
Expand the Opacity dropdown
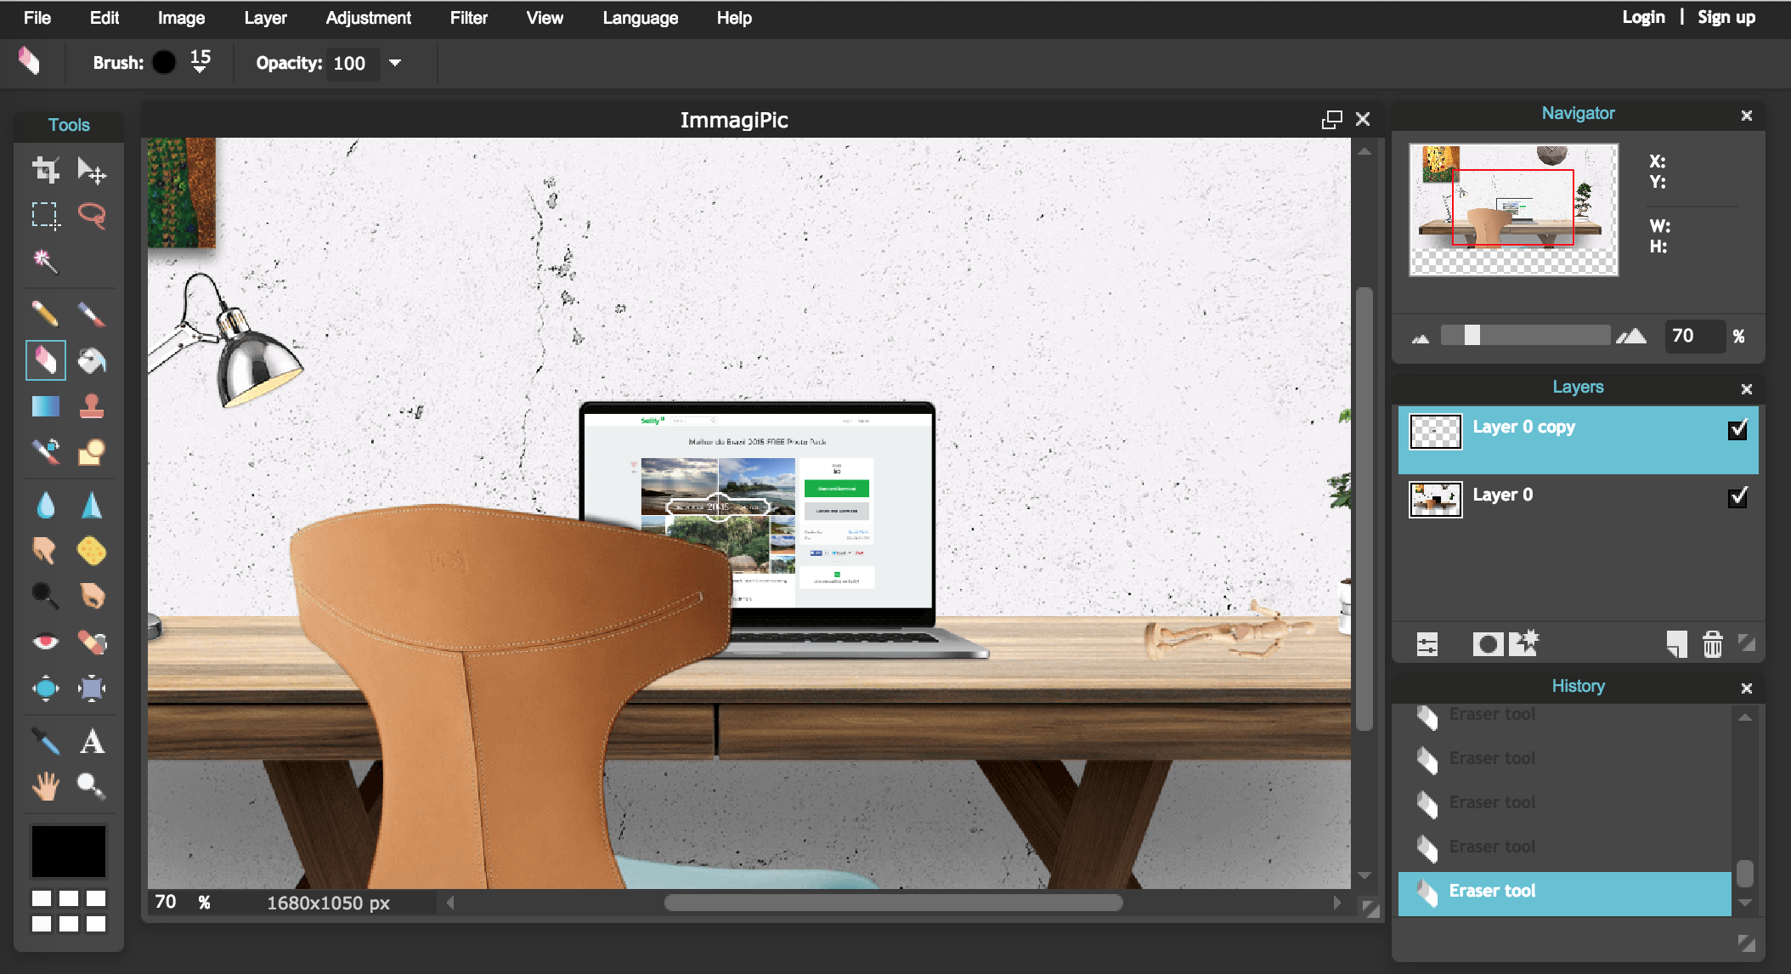coord(396,62)
